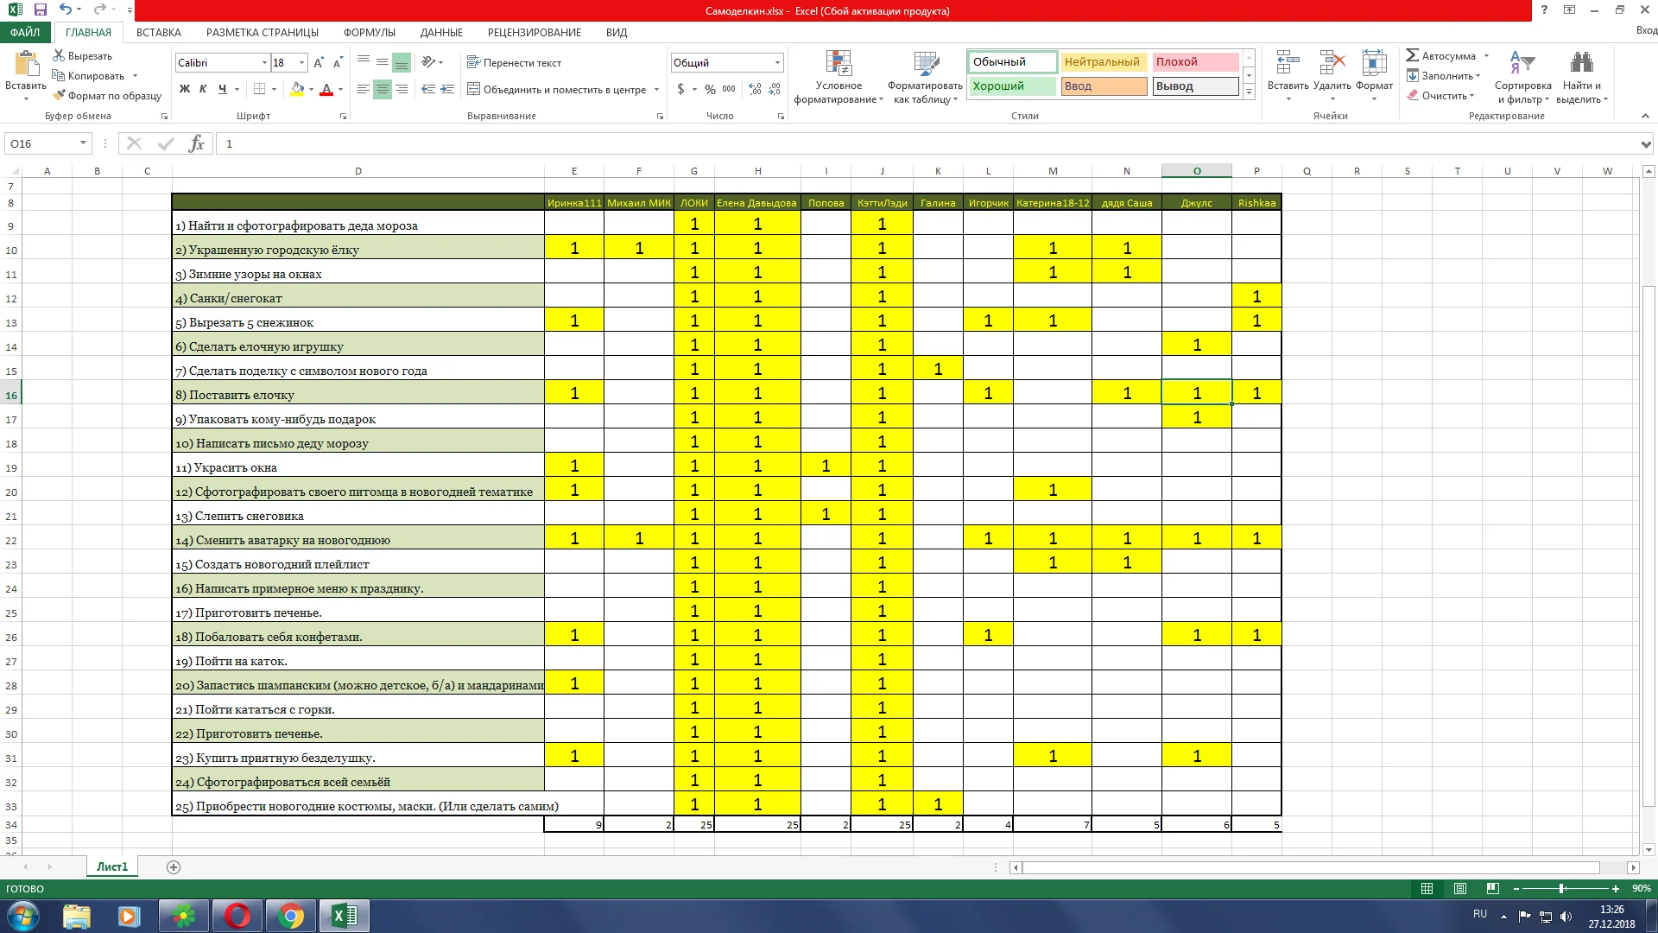
Task: Toggle italic formatting (К)
Action: [203, 89]
